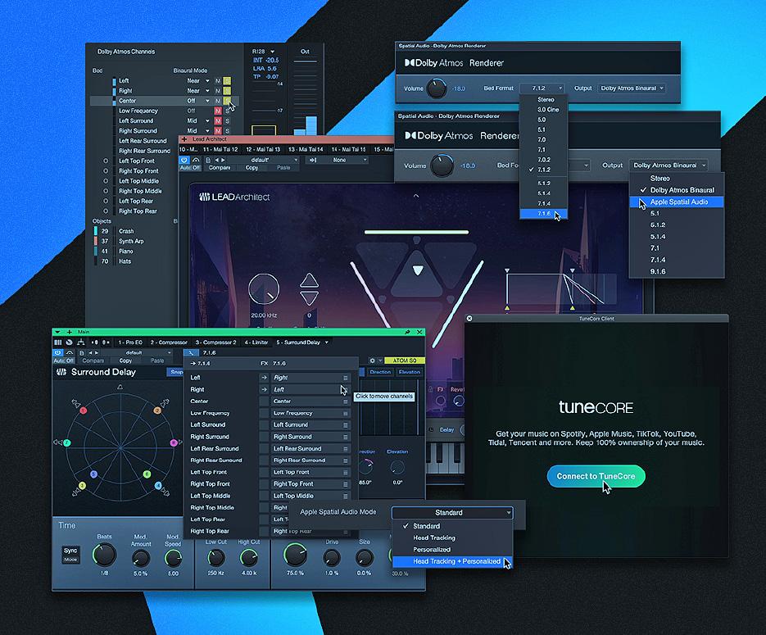
Task: Choose 9.1.6 in Output list
Action: click(677, 271)
